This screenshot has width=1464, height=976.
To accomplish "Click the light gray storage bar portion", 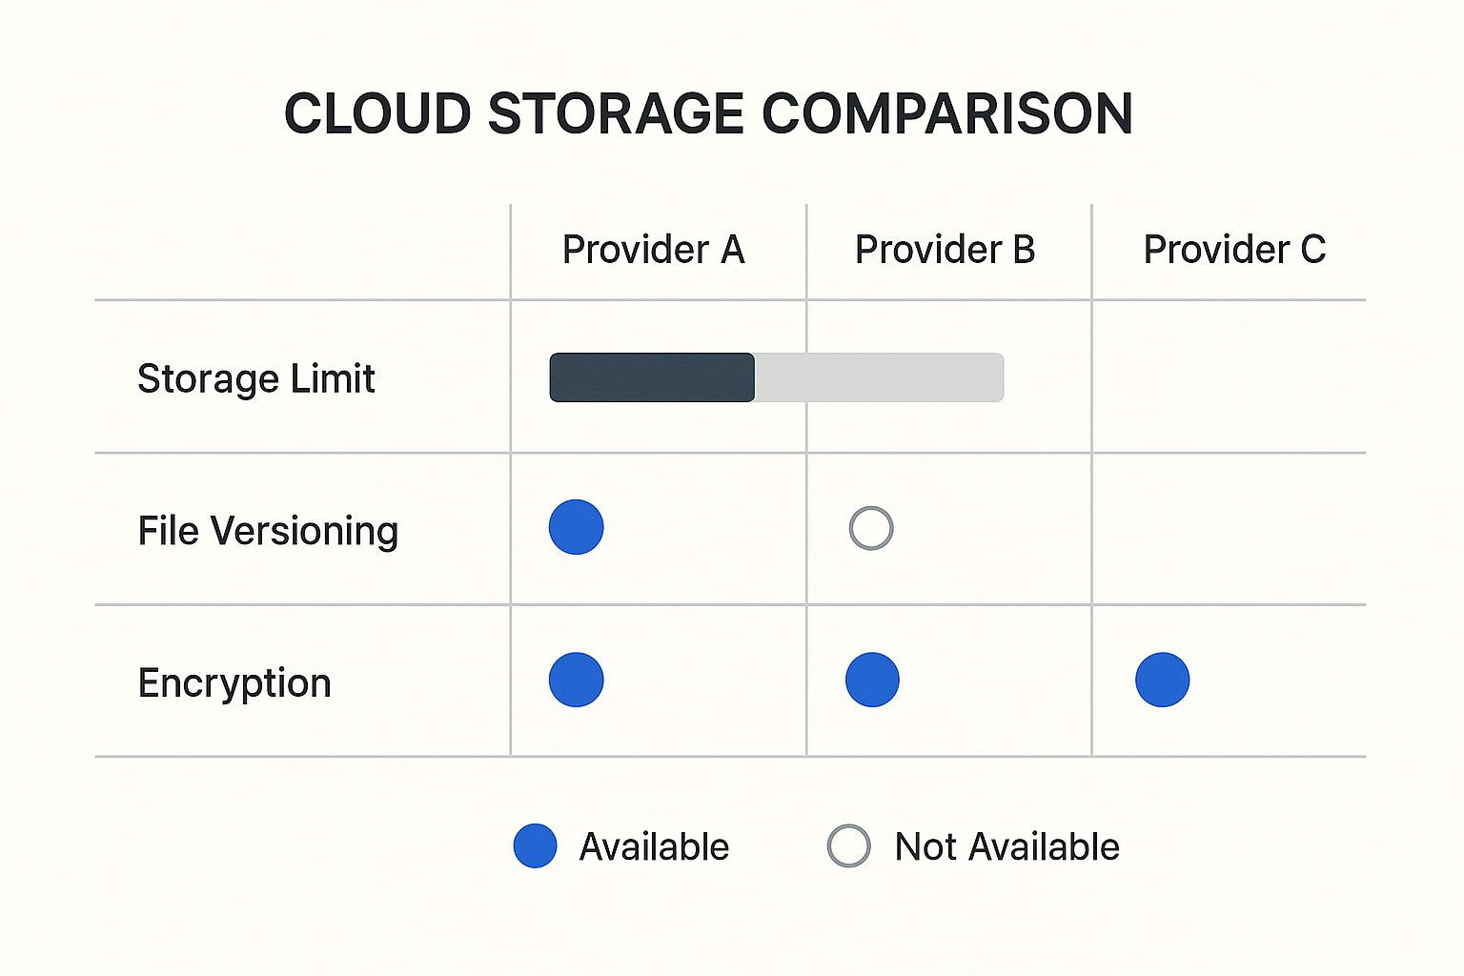I will pyautogui.click(x=878, y=377).
